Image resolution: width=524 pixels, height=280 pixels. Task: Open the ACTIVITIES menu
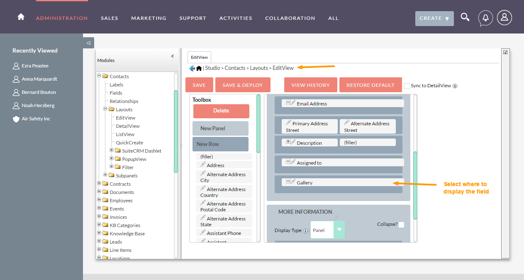236,18
